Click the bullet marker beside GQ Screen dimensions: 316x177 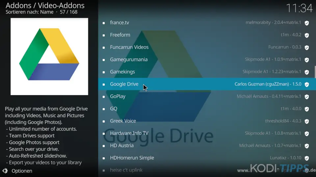104,109
